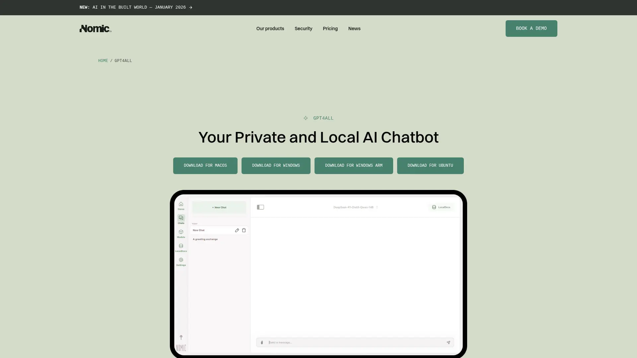Open the Pricing page
The height and width of the screenshot is (358, 637).
coord(330,29)
